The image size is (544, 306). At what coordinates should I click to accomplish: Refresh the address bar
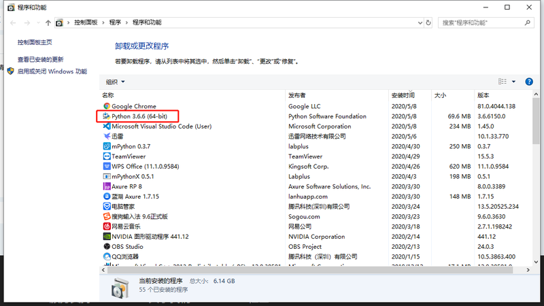point(428,22)
